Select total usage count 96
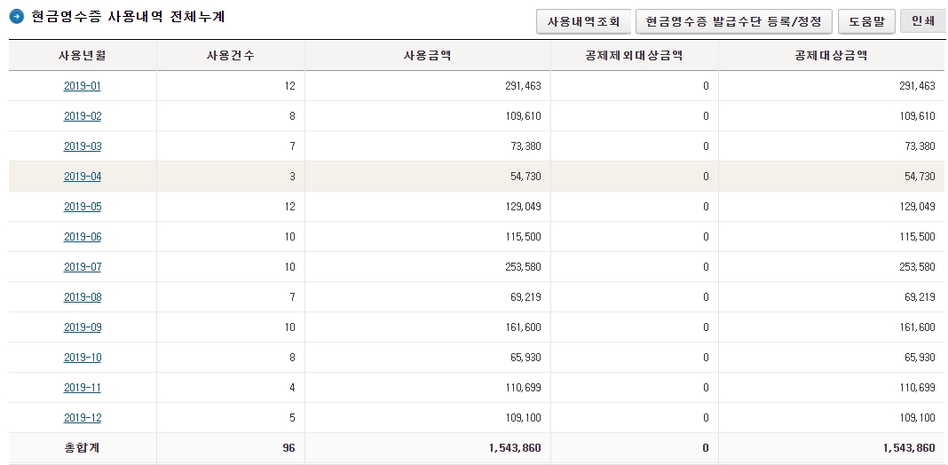This screenshot has height=465, width=948. (288, 448)
